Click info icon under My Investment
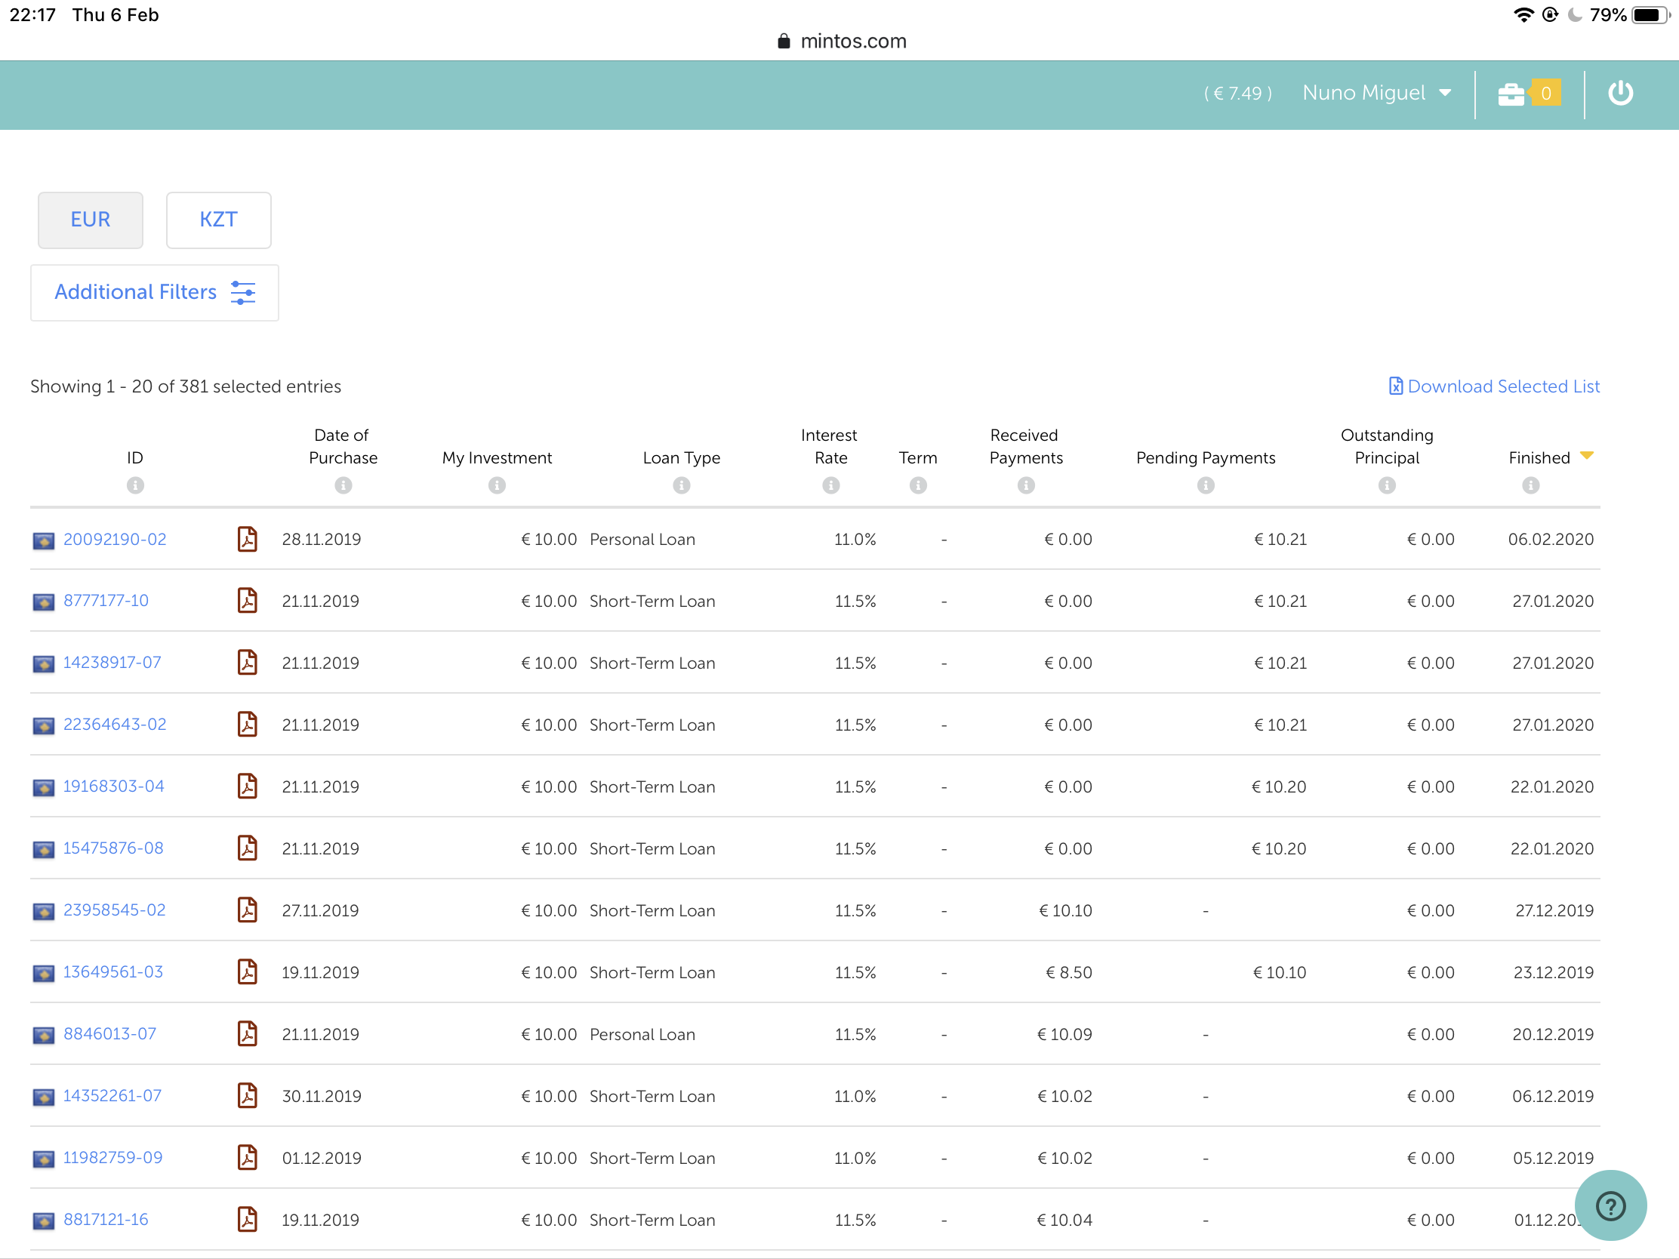The width and height of the screenshot is (1679, 1259). pyautogui.click(x=497, y=485)
